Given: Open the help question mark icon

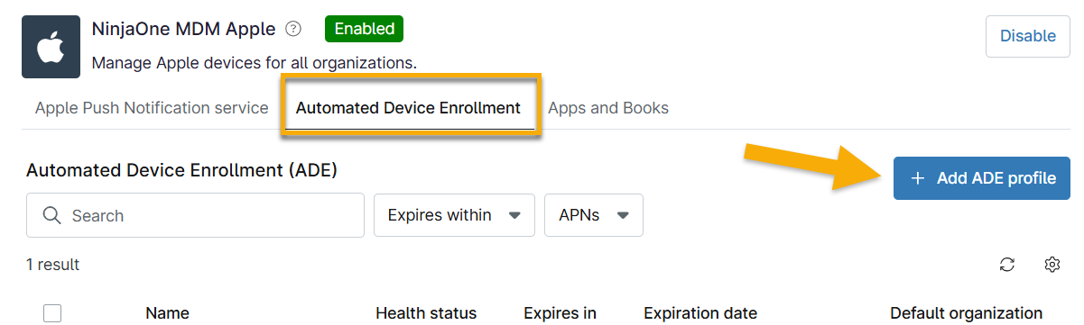Looking at the screenshot, I should pos(293,29).
